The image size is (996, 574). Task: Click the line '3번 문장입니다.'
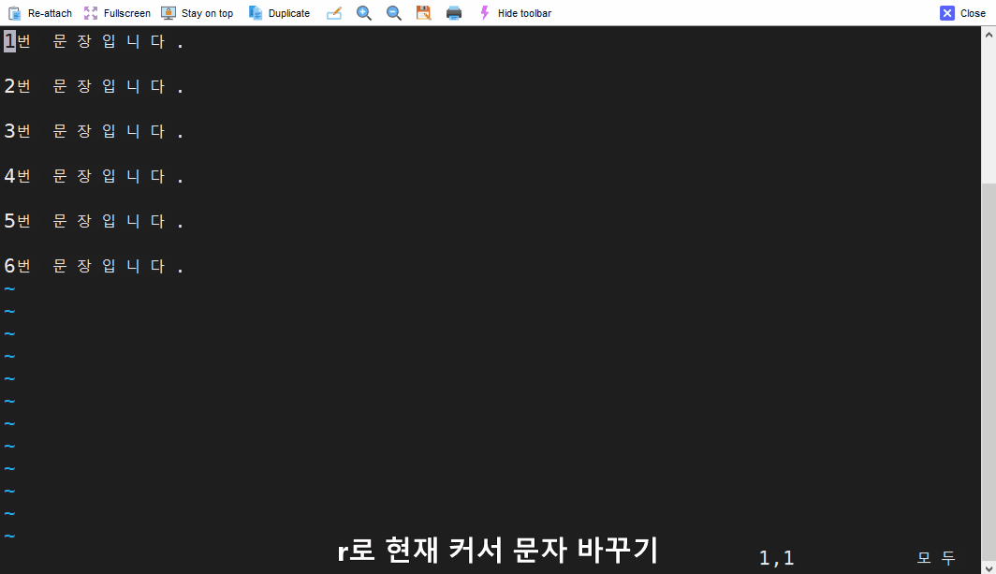[x=94, y=131]
